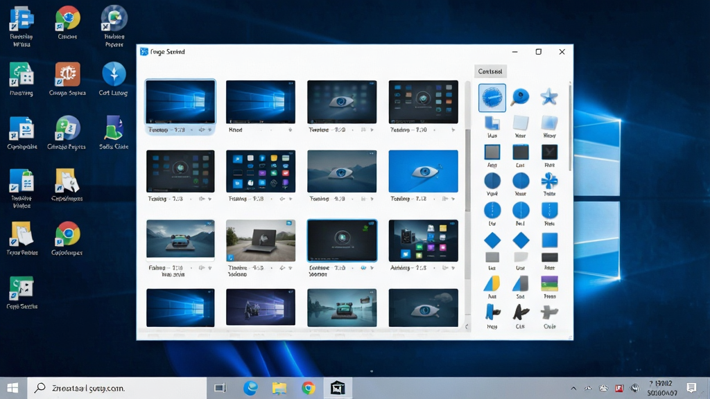Image resolution: width=710 pixels, height=399 pixels.
Task: Expand the arrow under the eye-over-mountains thumbnail
Action: (x=372, y=199)
